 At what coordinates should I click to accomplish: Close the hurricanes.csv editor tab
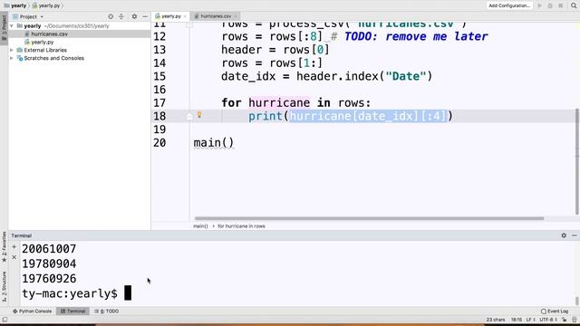point(236,16)
